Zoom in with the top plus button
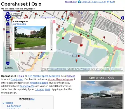The image size is (125, 109). click(8, 24)
